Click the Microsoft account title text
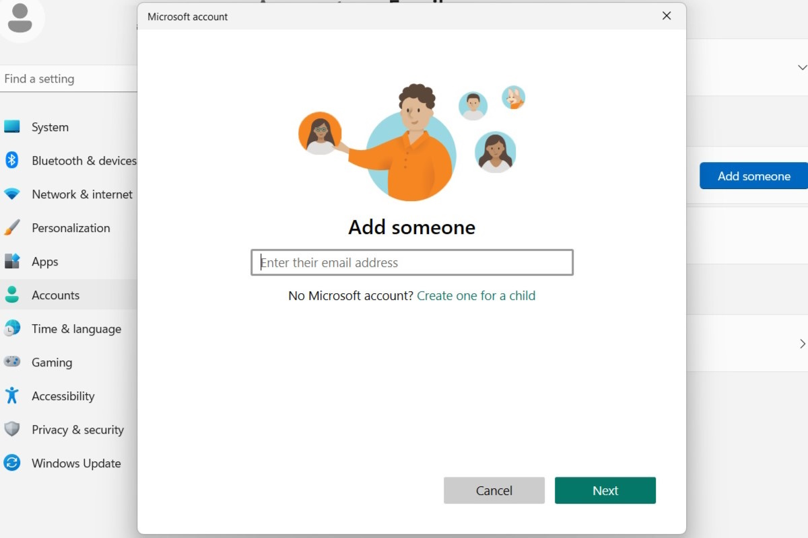This screenshot has height=538, width=808. coord(188,17)
